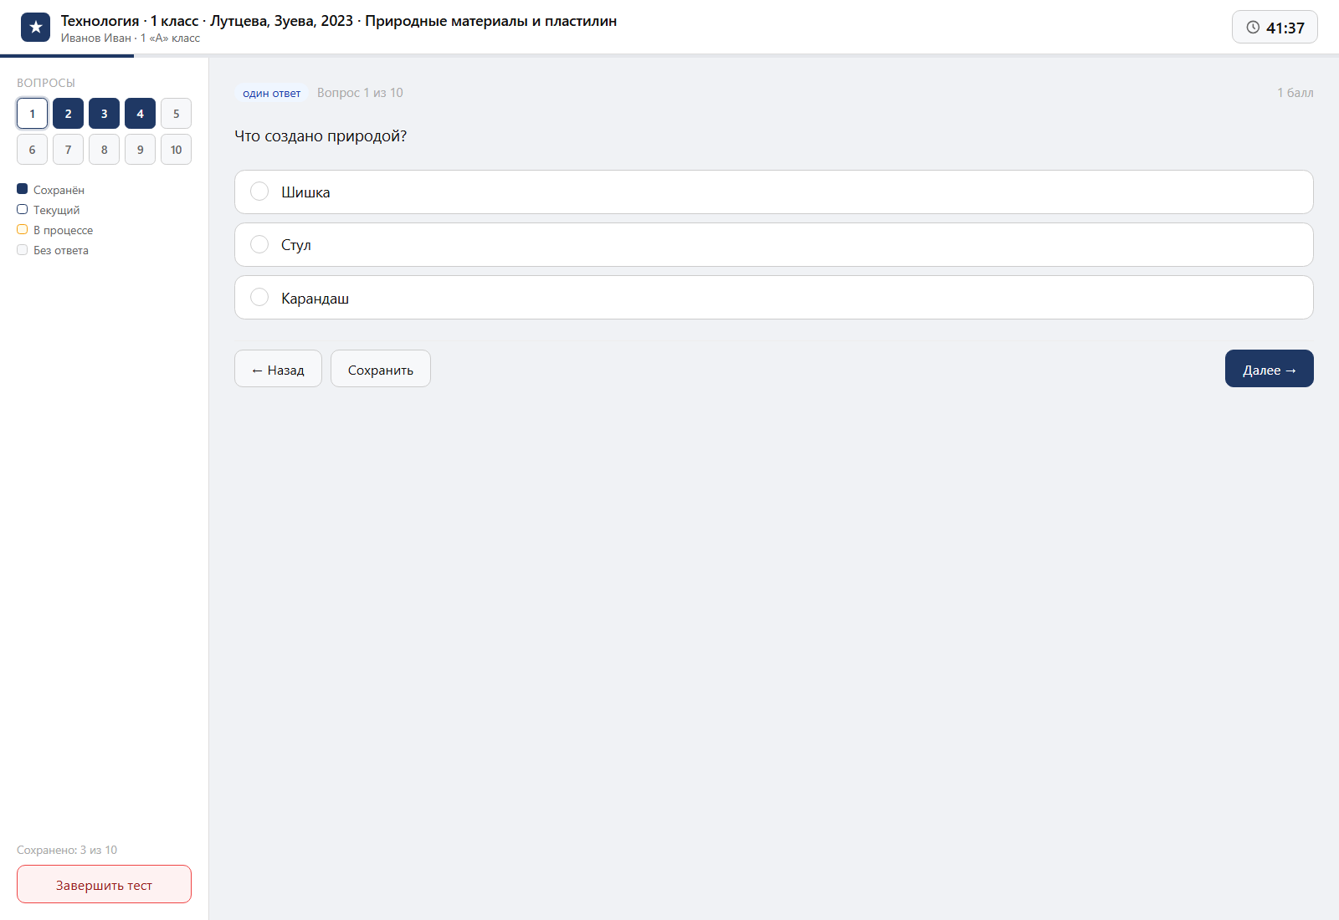Click the 41:37 timer display
Screen dimensions: 1339x920
point(1275,28)
